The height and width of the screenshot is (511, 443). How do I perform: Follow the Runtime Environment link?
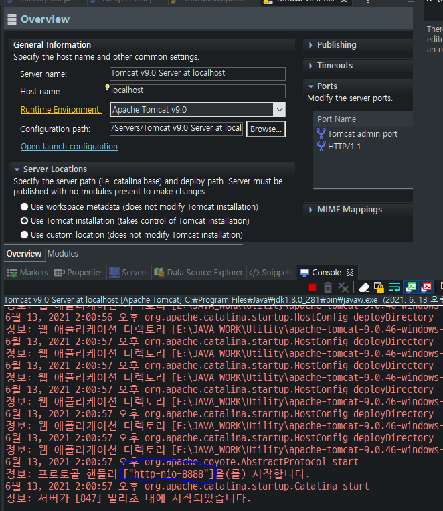click(61, 110)
